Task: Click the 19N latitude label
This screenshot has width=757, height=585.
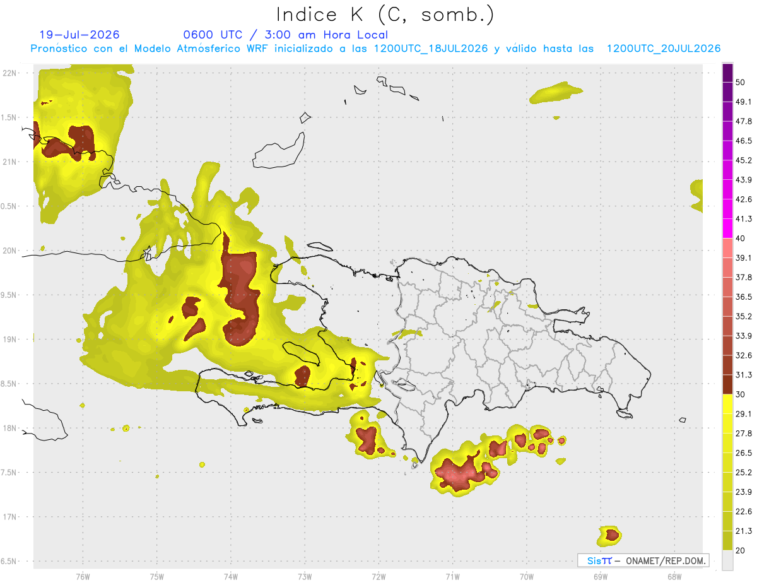Action: tap(9, 340)
